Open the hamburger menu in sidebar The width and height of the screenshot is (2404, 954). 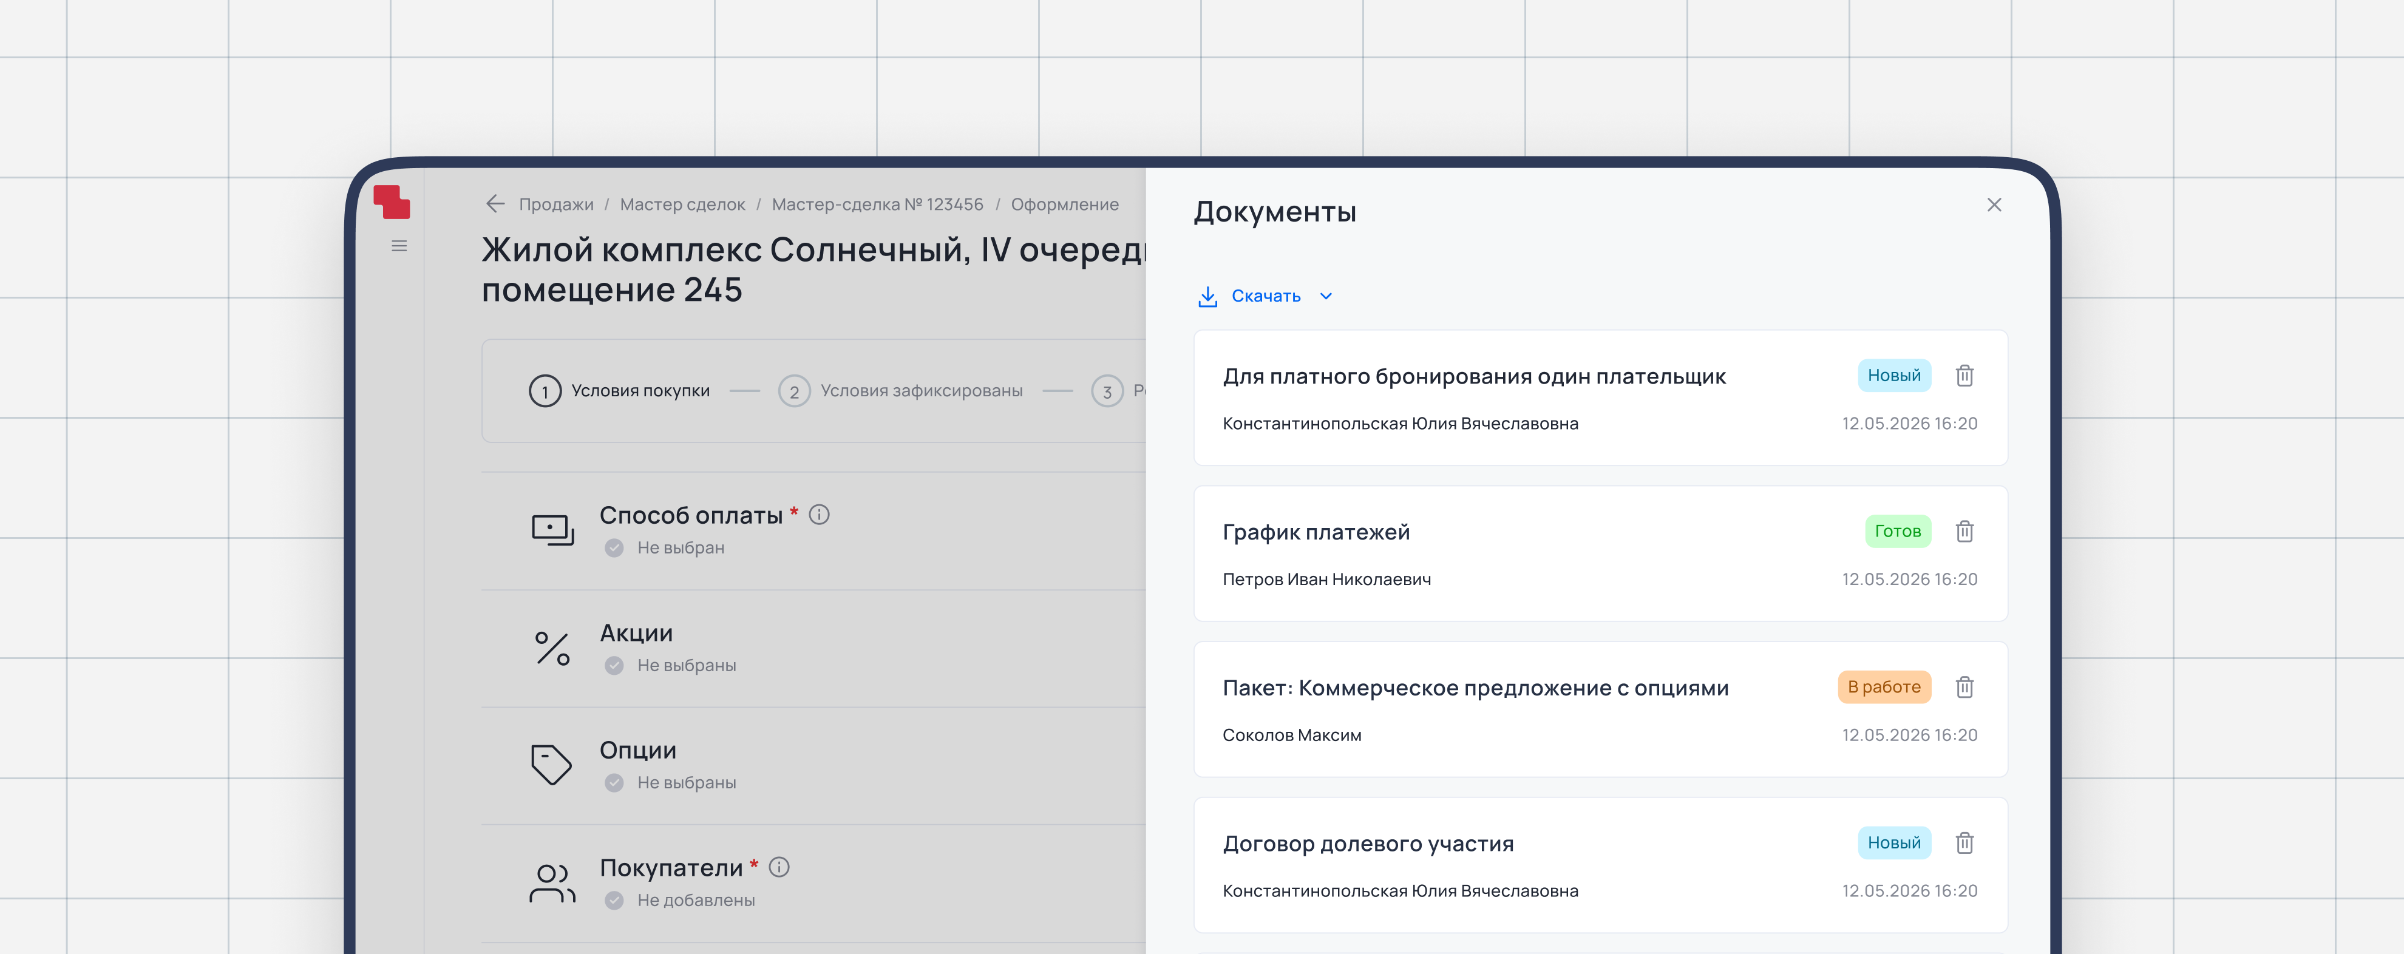click(399, 246)
